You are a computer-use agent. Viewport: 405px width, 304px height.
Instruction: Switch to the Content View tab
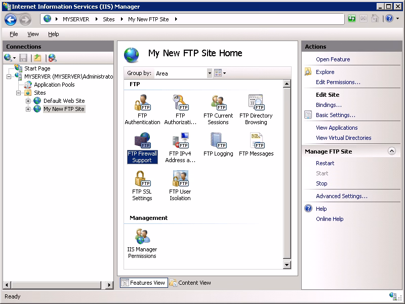pyautogui.click(x=190, y=283)
